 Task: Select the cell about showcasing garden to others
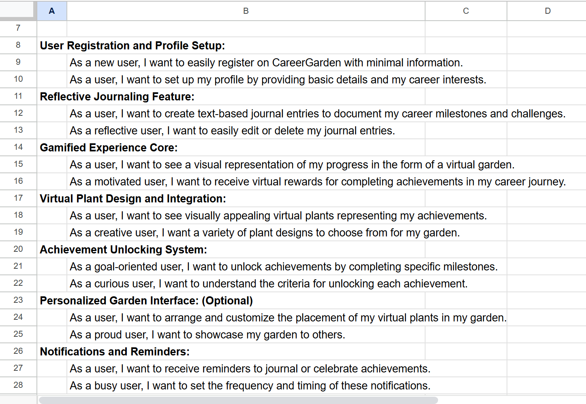click(x=246, y=335)
